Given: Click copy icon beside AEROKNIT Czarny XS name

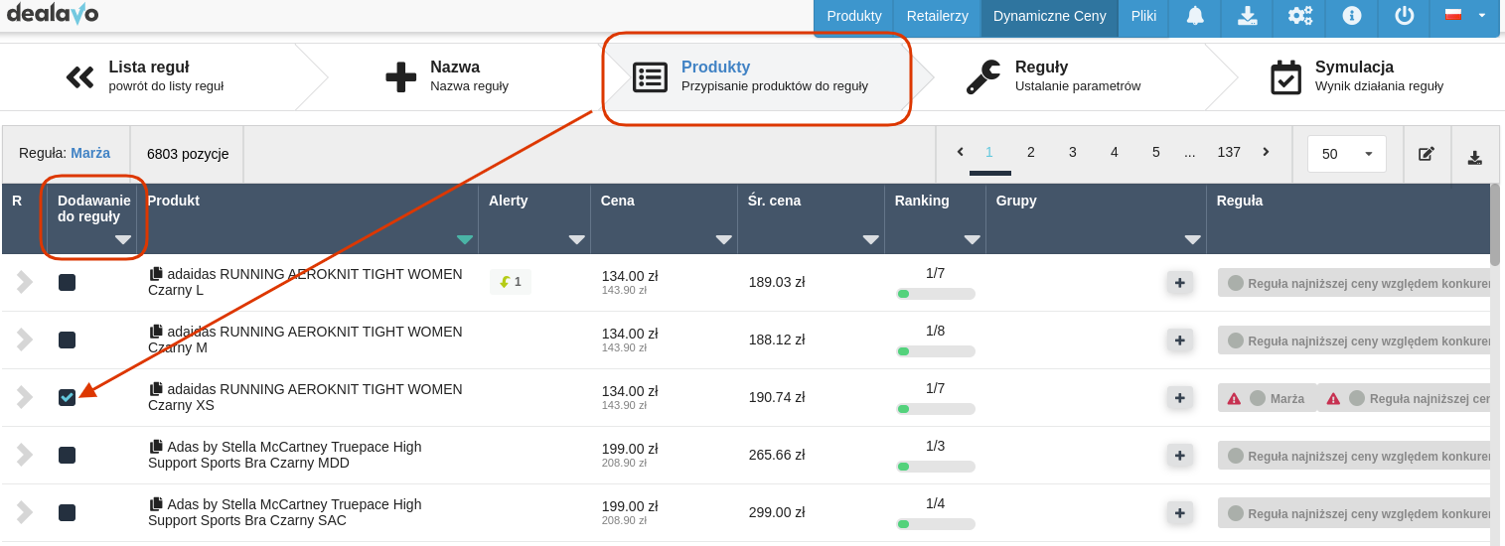Looking at the screenshot, I should click(156, 389).
